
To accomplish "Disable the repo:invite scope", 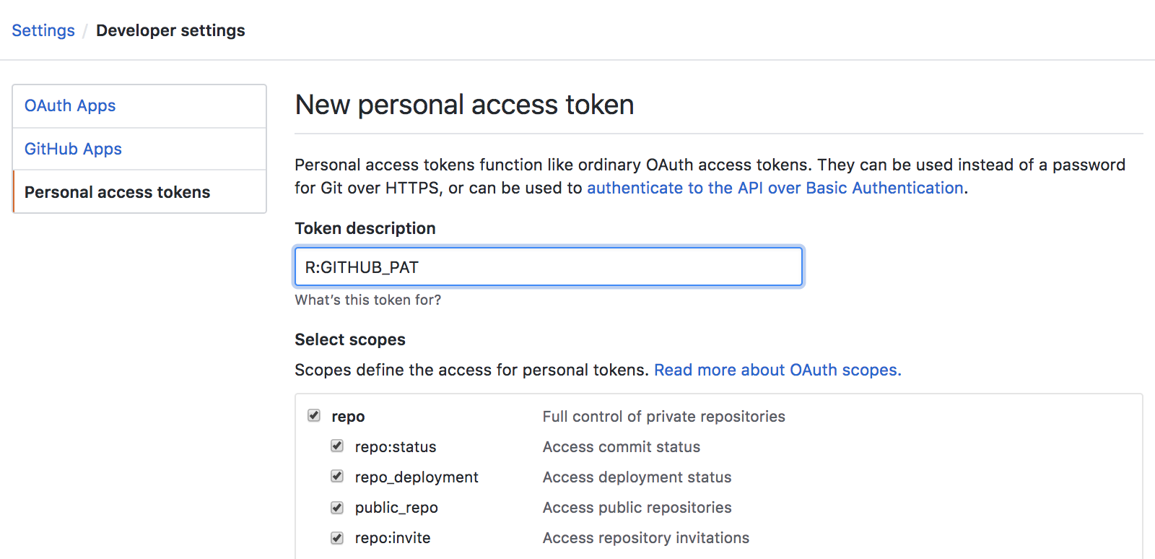I will pyautogui.click(x=337, y=537).
